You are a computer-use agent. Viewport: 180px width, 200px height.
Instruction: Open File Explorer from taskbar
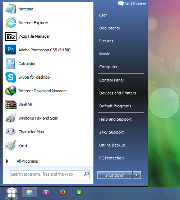pyautogui.click(x=29, y=192)
